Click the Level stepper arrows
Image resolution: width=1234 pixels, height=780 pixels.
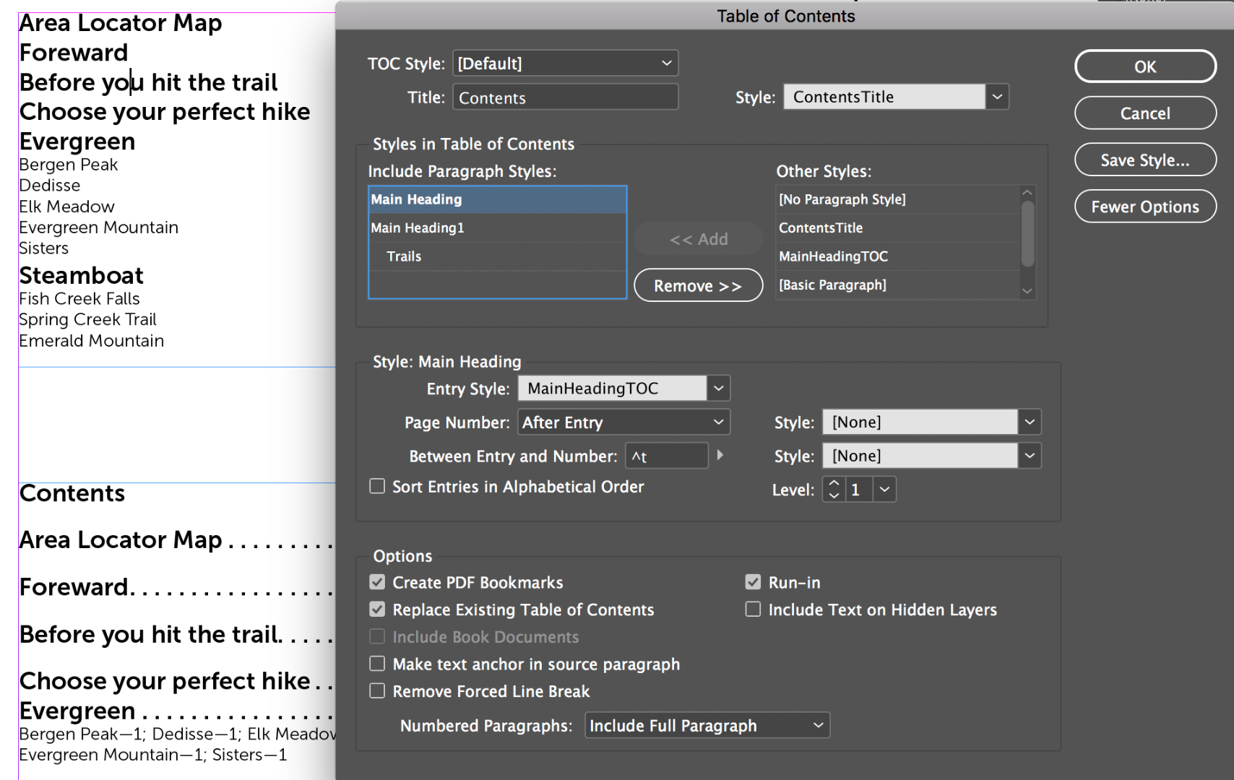click(x=834, y=490)
